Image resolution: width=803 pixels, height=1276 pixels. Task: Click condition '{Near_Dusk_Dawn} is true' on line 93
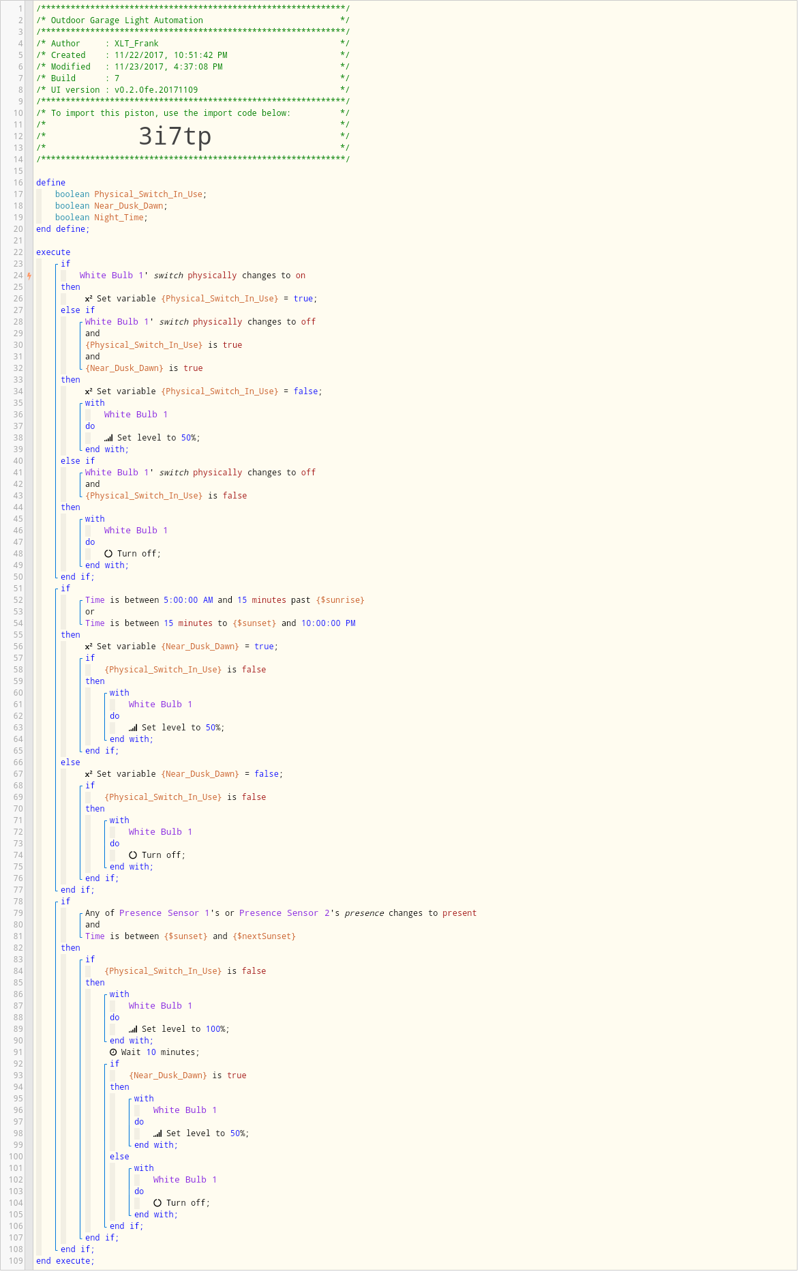tap(187, 1075)
